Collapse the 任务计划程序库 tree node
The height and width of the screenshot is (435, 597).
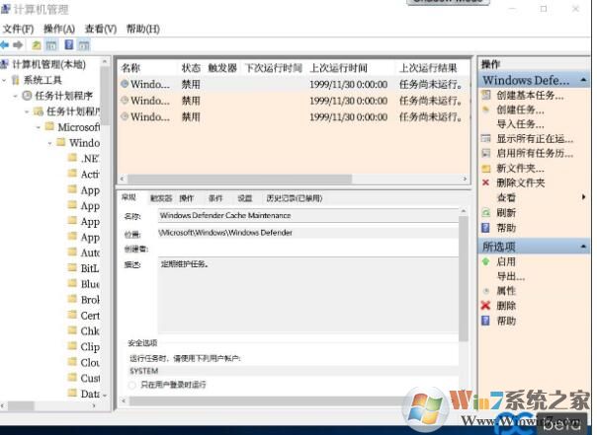[27, 111]
